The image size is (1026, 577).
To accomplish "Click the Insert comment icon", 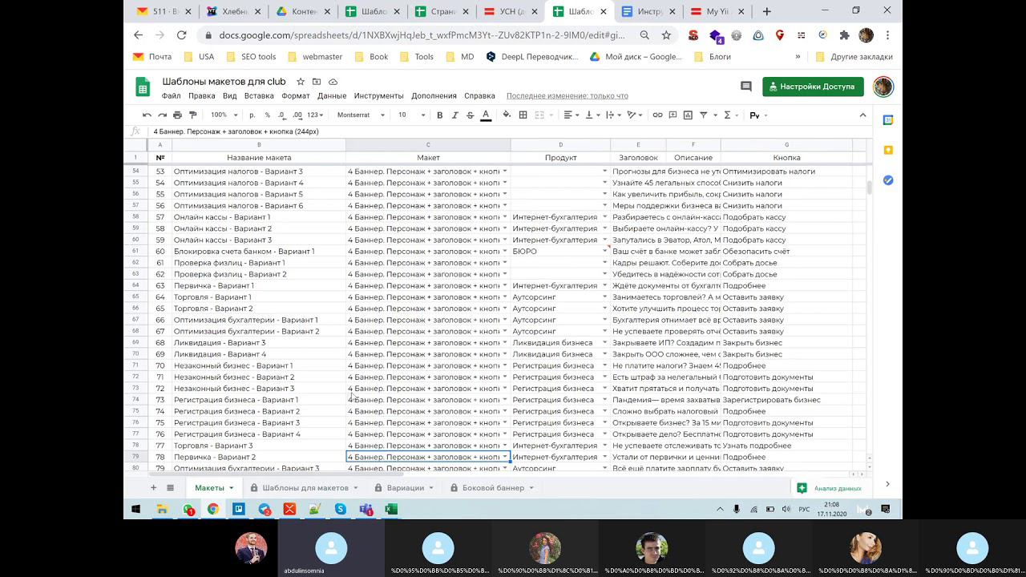I will pyautogui.click(x=673, y=115).
